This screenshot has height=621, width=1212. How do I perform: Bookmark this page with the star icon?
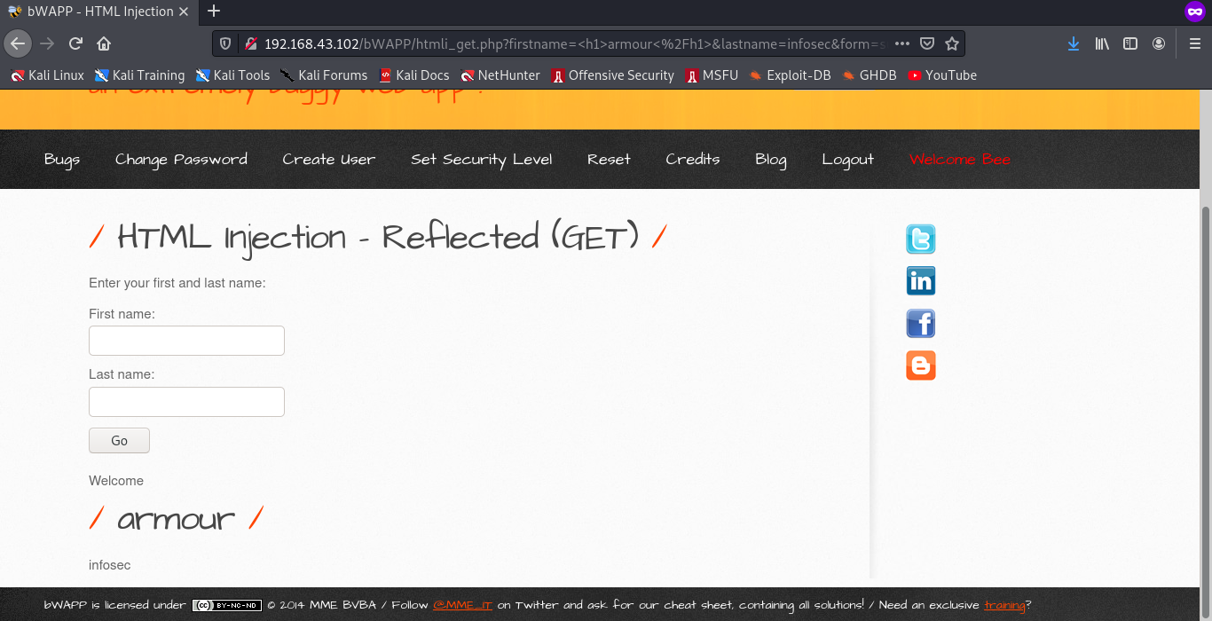click(x=951, y=43)
